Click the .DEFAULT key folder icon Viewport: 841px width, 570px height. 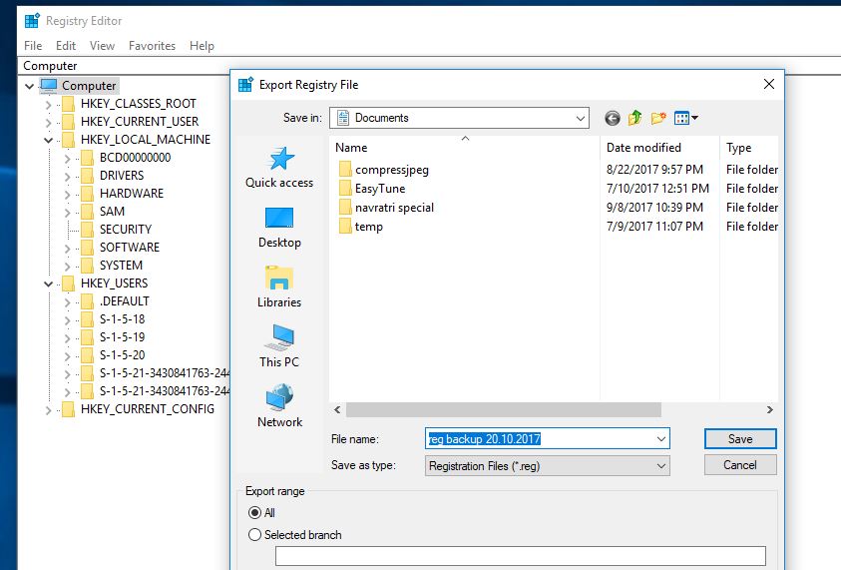[x=87, y=301]
